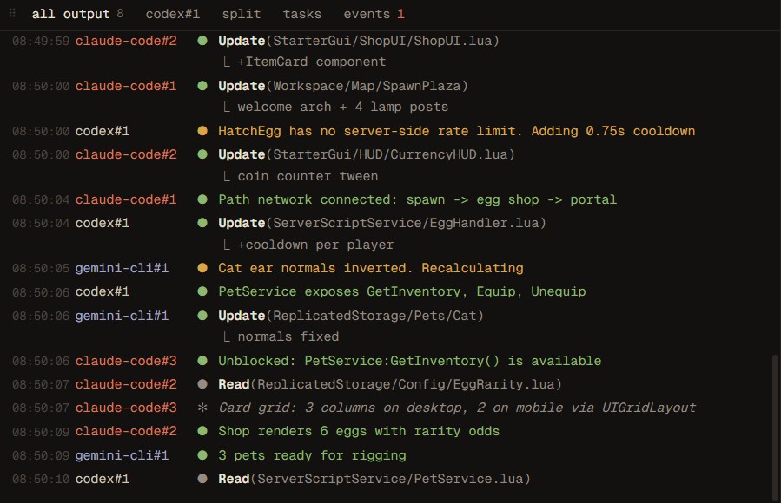Click the PetService exposes GetInventory message
The width and height of the screenshot is (781, 503).
[x=402, y=291]
